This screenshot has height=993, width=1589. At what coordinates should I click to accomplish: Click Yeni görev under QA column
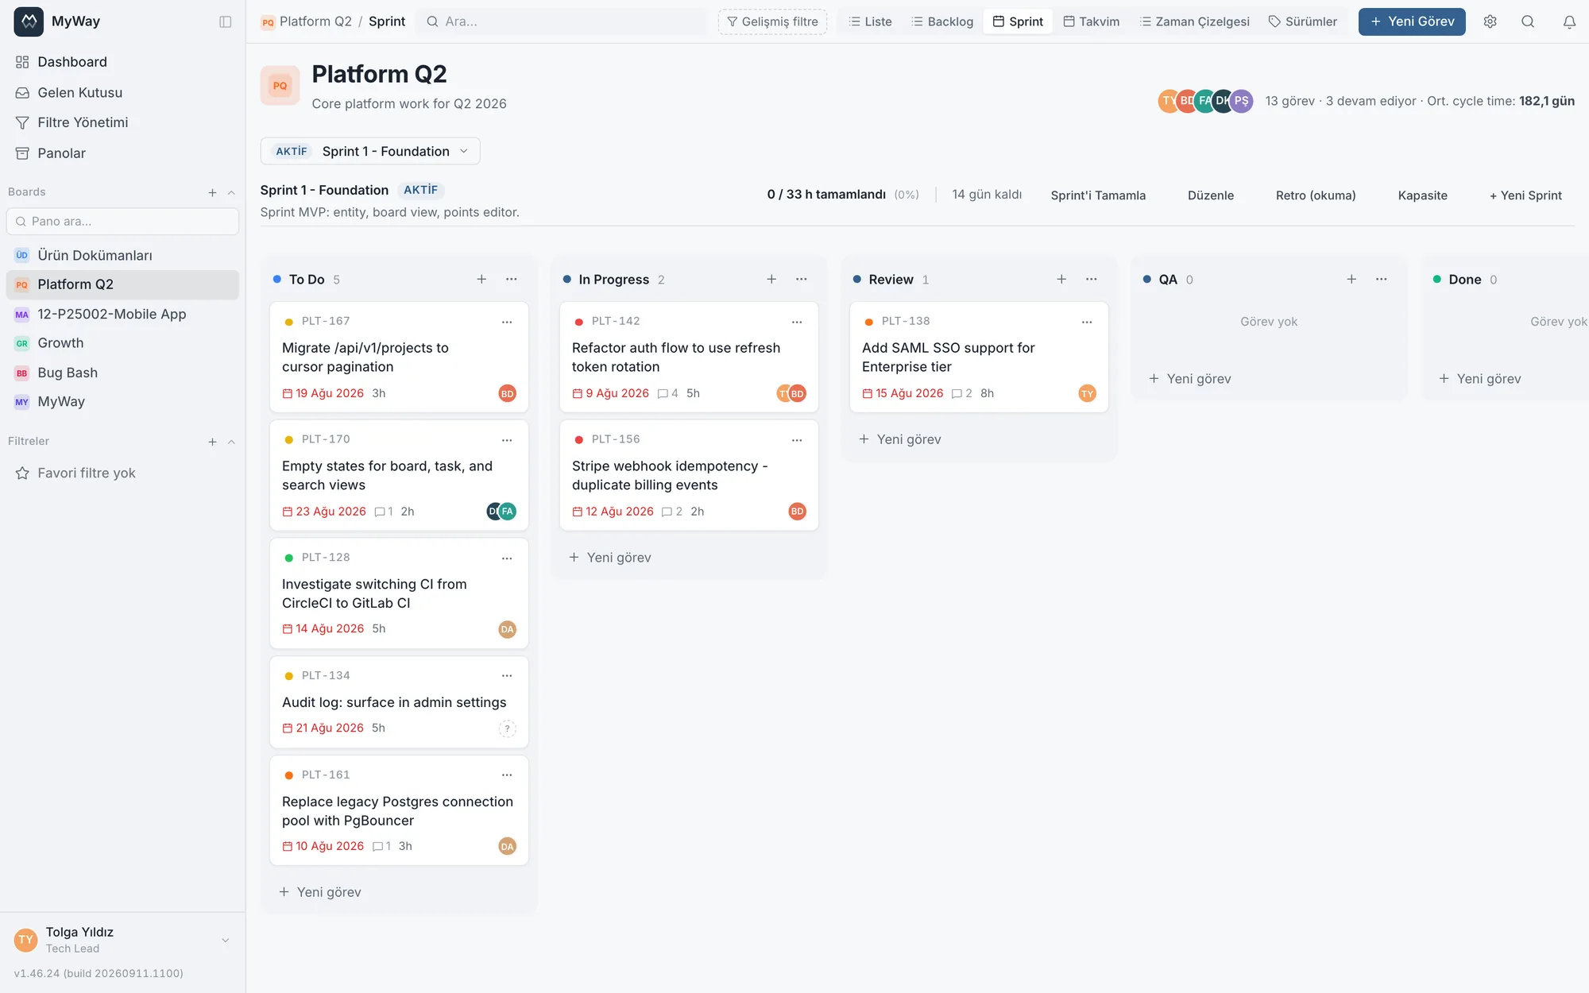coord(1190,379)
